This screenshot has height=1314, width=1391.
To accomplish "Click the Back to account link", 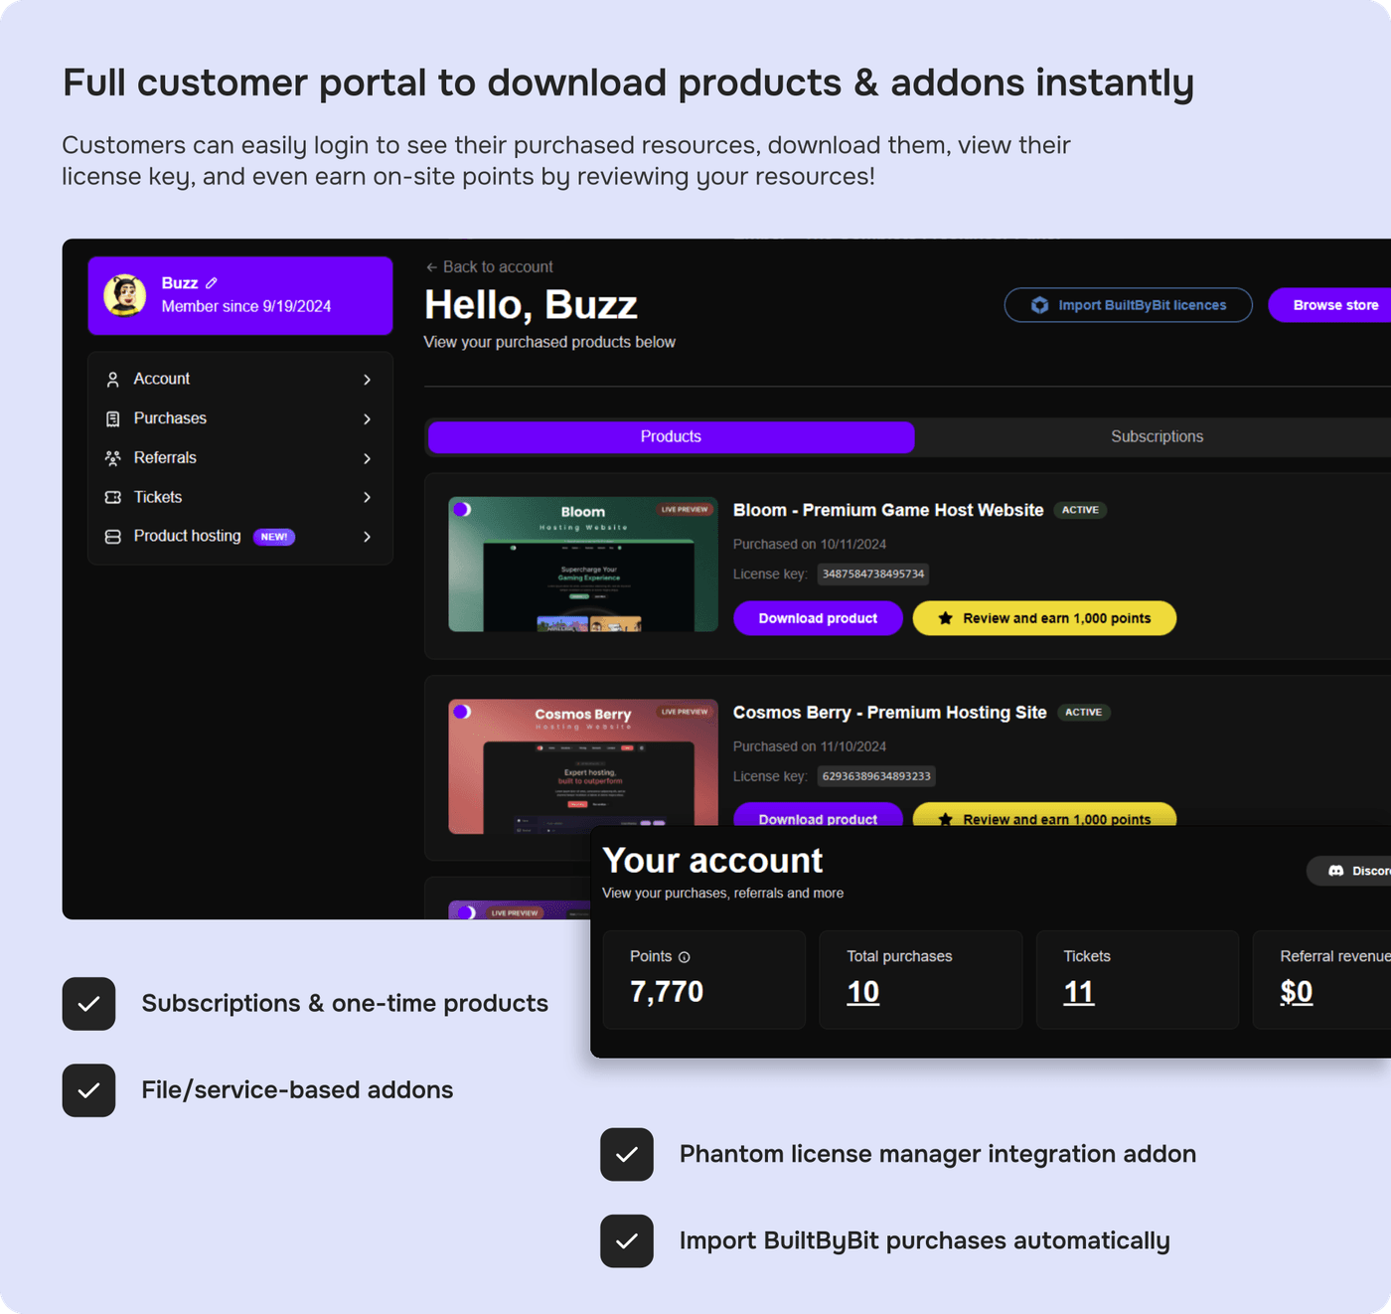I will pyautogui.click(x=489, y=267).
